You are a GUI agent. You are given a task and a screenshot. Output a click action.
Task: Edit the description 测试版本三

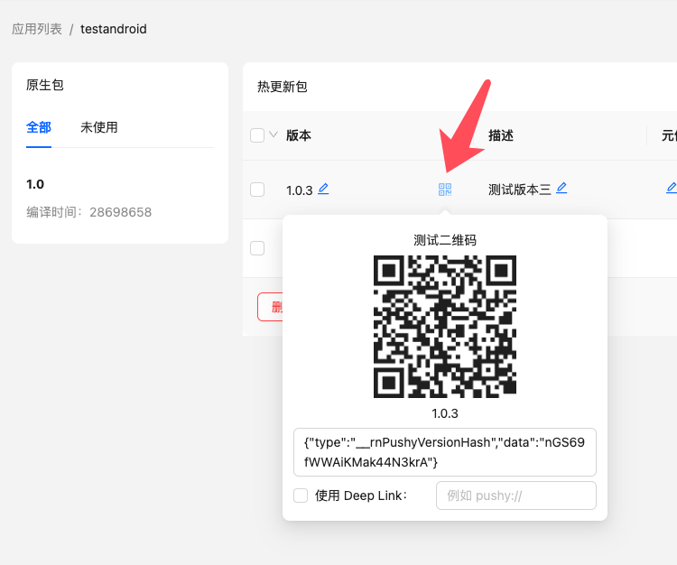(561, 189)
